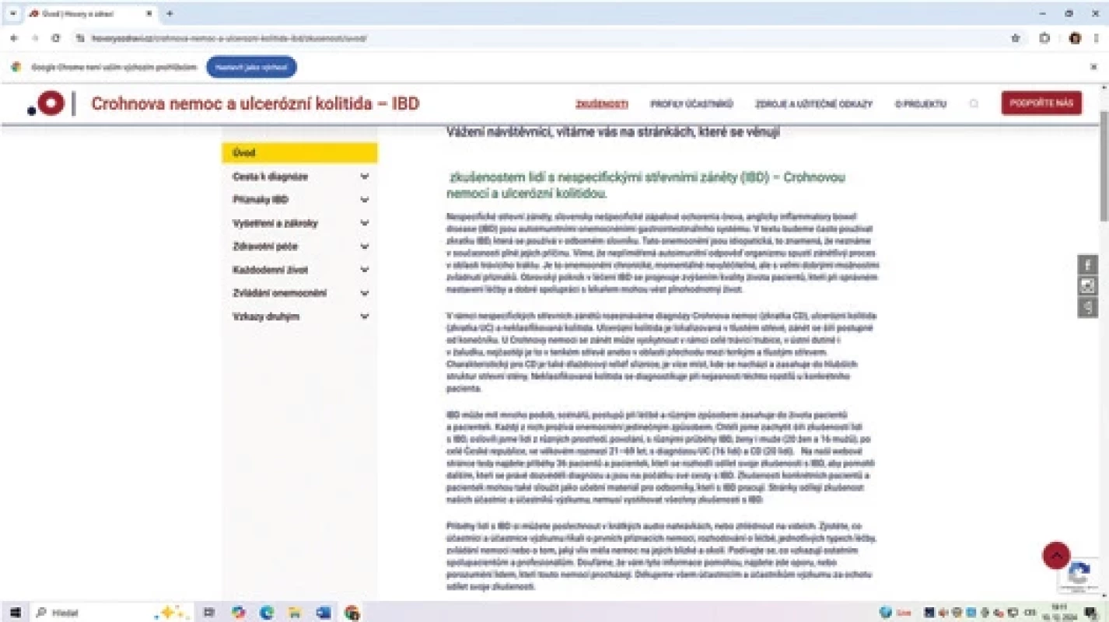The height and width of the screenshot is (622, 1109).
Task: Click the PODPOŘTE NÁS button
Action: pyautogui.click(x=1041, y=103)
